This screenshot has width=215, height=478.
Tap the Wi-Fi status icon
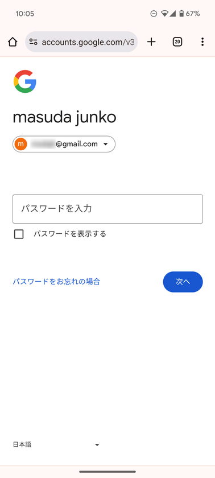165,14
